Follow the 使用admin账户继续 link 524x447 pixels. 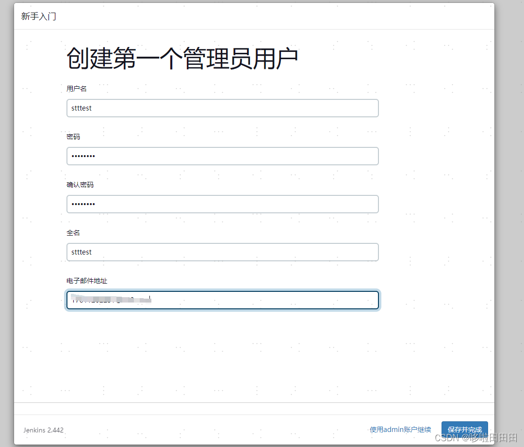point(400,430)
